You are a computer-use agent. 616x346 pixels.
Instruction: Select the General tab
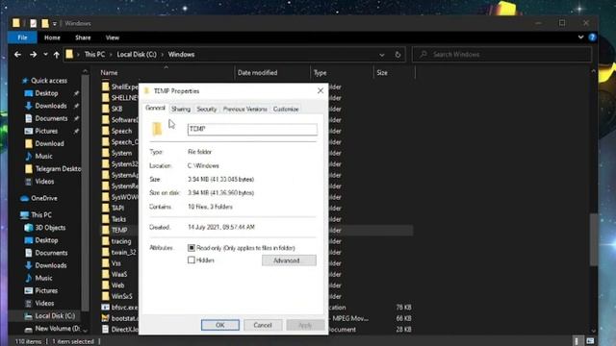[x=156, y=108]
